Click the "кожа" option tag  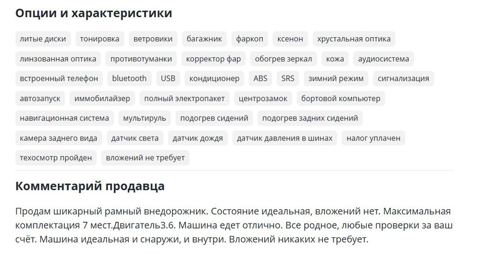(335, 59)
